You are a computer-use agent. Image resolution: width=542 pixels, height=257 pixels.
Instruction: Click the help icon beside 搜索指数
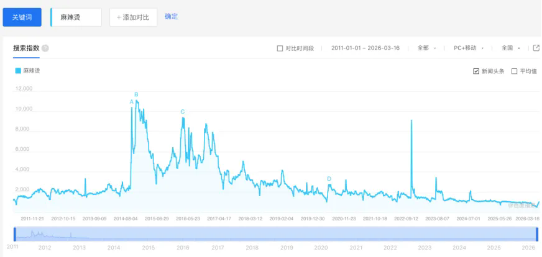pos(45,48)
